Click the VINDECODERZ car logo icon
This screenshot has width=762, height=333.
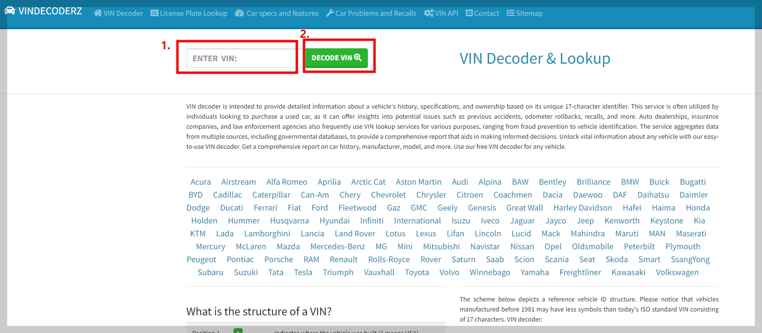point(10,11)
